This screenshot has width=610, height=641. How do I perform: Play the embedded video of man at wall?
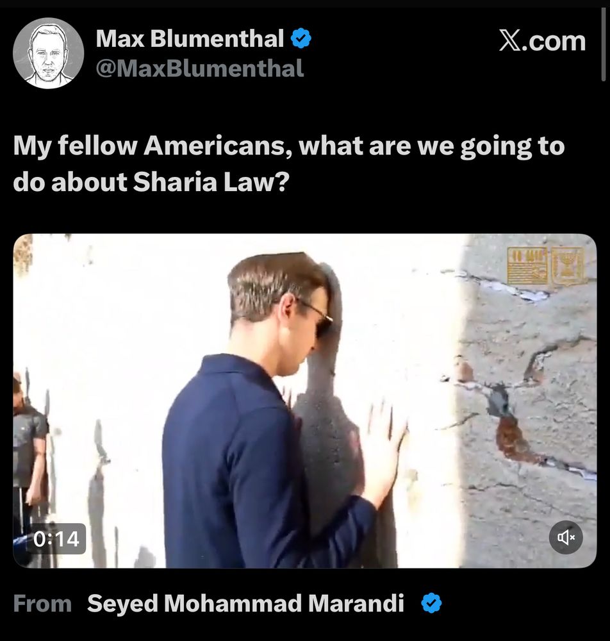point(305,401)
